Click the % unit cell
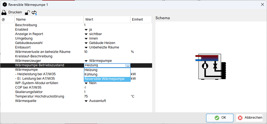The height and width of the screenshot is (124, 267). coord(132,52)
